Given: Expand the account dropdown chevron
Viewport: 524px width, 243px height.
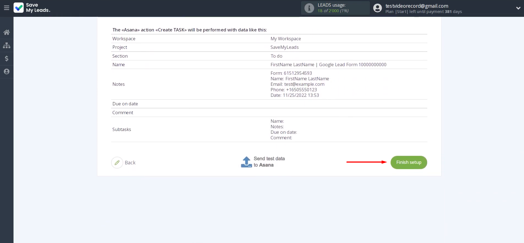Looking at the screenshot, I should [x=518, y=8].
